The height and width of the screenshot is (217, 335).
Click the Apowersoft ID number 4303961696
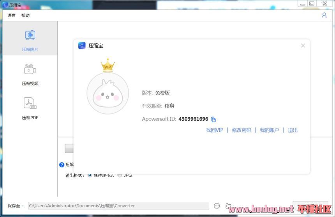click(193, 119)
